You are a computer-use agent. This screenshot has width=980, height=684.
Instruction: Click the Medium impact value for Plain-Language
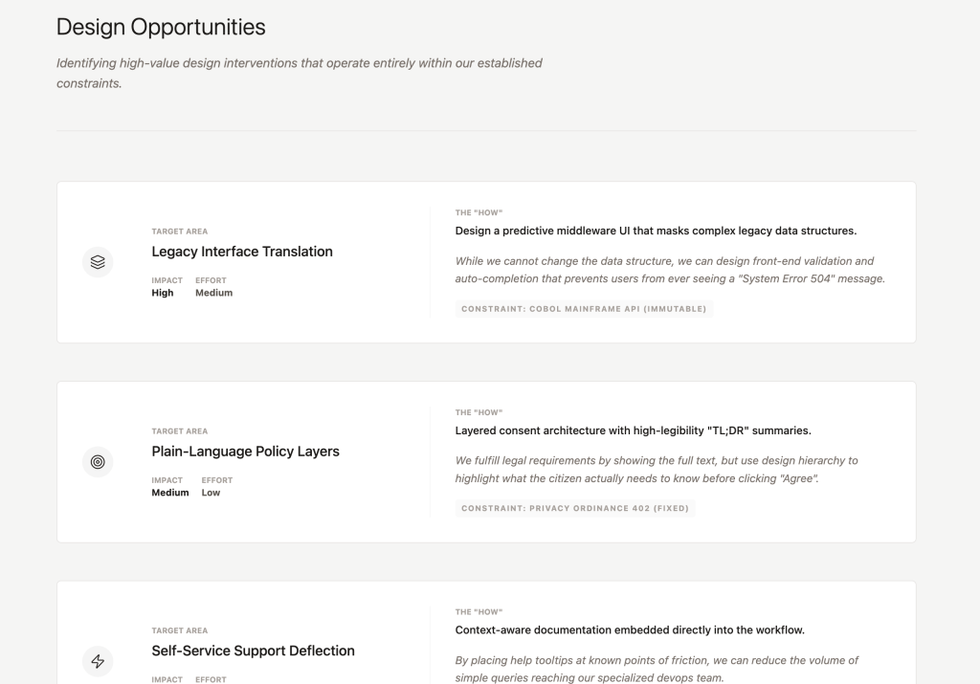(x=169, y=493)
